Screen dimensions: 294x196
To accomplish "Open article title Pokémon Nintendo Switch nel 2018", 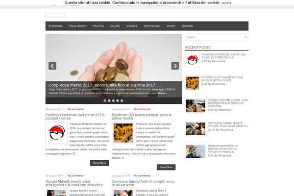I will [75, 117].
